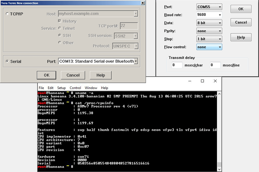Screen dimensions: 259x172
Task: Click the 'cat /proc/cpuinfo' command text
Action: (x=94, y=103)
